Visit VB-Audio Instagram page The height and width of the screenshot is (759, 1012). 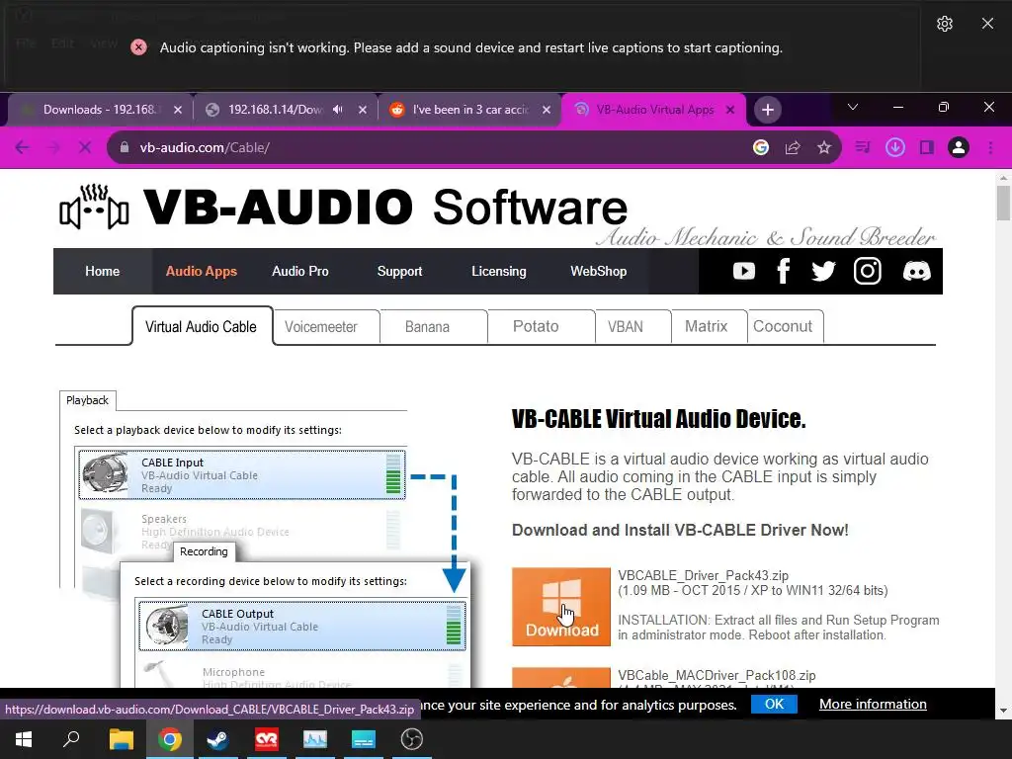(x=868, y=271)
